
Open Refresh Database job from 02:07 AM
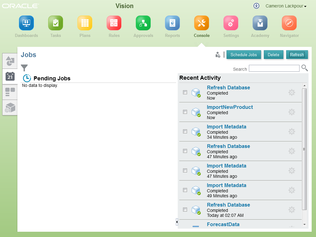click(228, 205)
